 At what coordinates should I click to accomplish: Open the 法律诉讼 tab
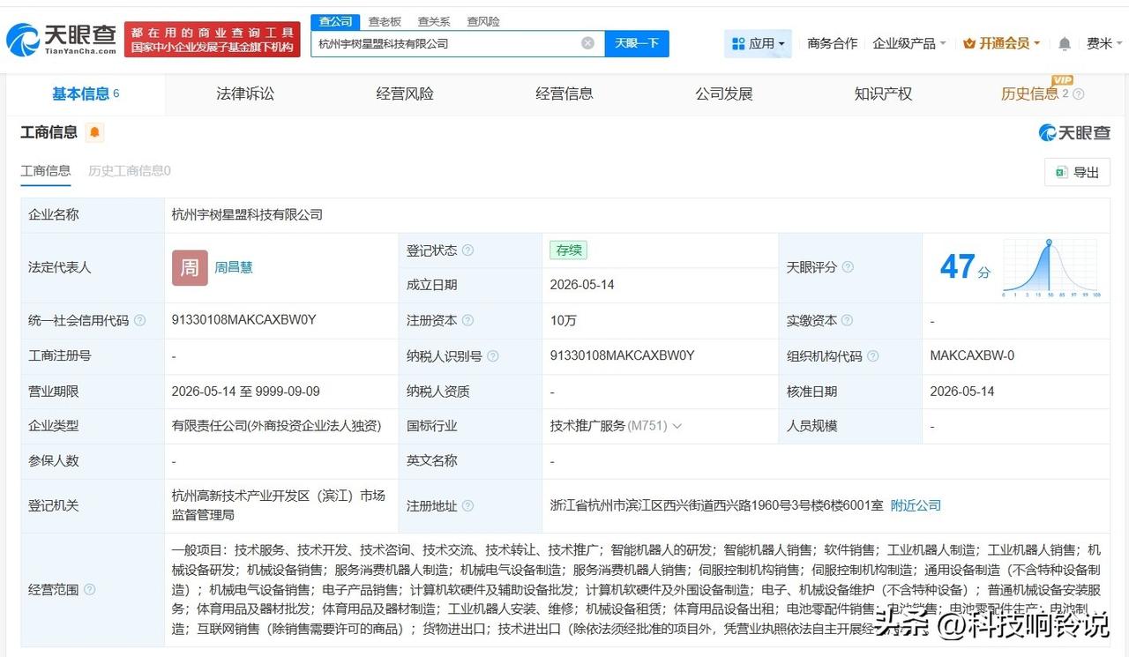click(x=245, y=94)
